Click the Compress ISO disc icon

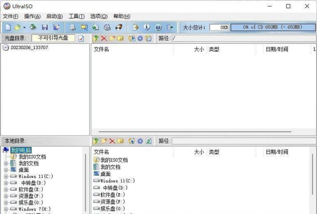[96, 27]
